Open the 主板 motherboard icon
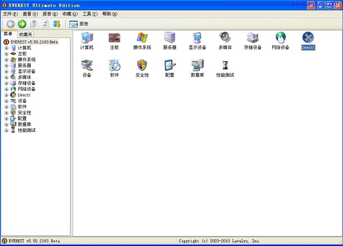This screenshot has width=343, height=246. (114, 38)
